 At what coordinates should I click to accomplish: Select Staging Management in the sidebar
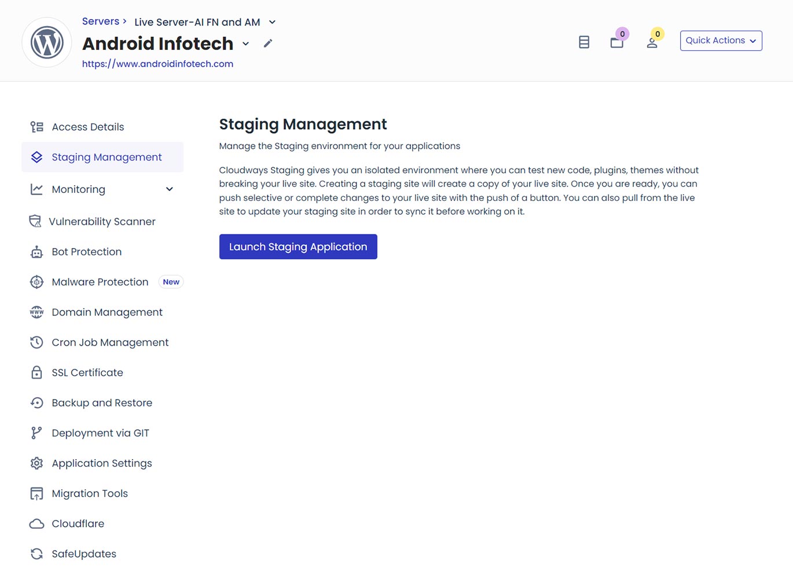click(x=102, y=157)
